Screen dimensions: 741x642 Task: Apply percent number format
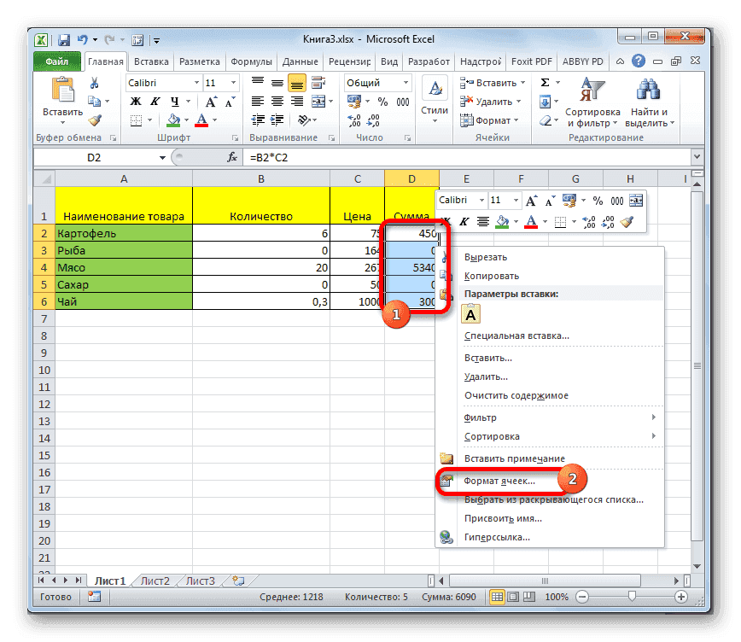(x=382, y=102)
